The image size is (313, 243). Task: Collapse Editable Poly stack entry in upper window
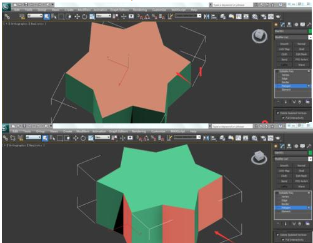(x=277, y=71)
